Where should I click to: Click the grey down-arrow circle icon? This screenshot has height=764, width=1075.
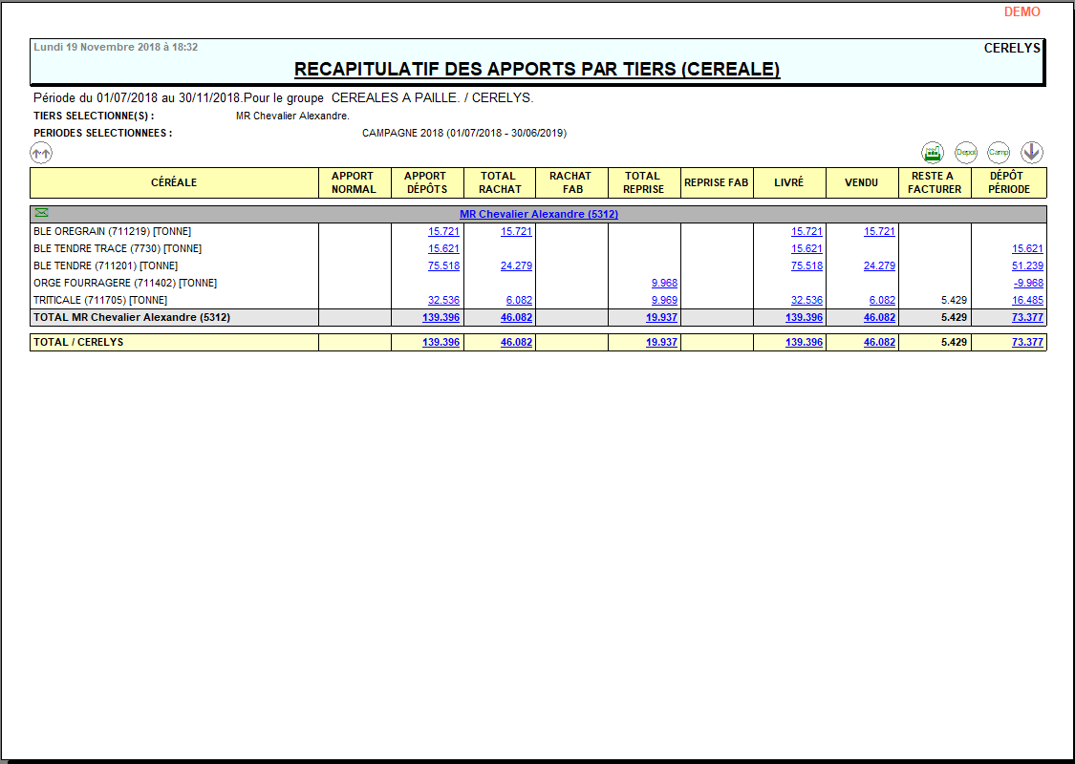(x=1032, y=152)
